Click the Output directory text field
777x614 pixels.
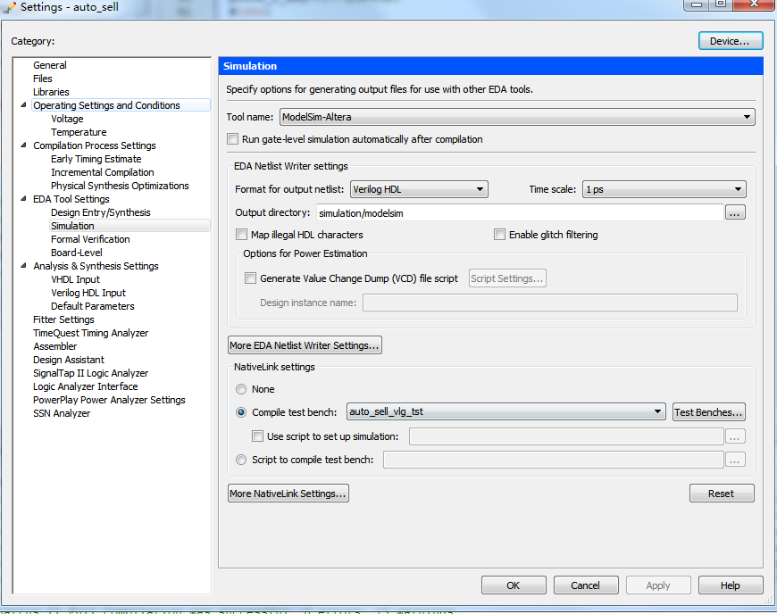tap(520, 213)
